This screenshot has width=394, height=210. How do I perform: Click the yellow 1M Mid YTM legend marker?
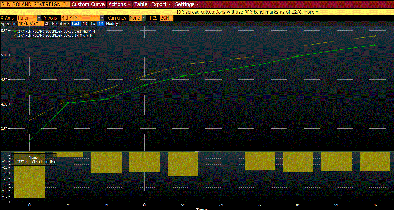[x=15, y=35]
